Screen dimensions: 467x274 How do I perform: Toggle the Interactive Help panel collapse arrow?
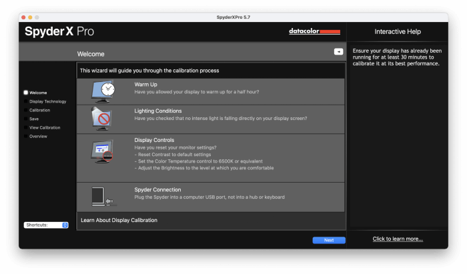click(338, 51)
